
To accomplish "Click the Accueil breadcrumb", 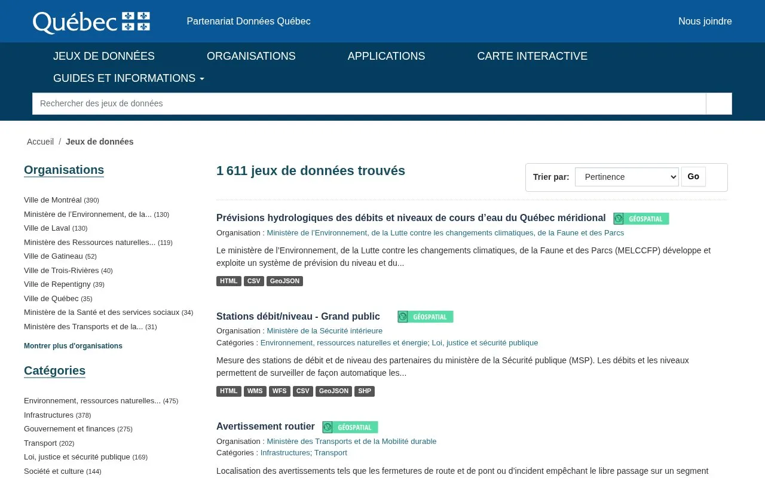I will tap(40, 142).
